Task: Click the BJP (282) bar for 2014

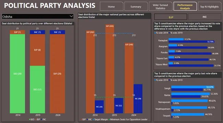Action: click(x=90, y=72)
